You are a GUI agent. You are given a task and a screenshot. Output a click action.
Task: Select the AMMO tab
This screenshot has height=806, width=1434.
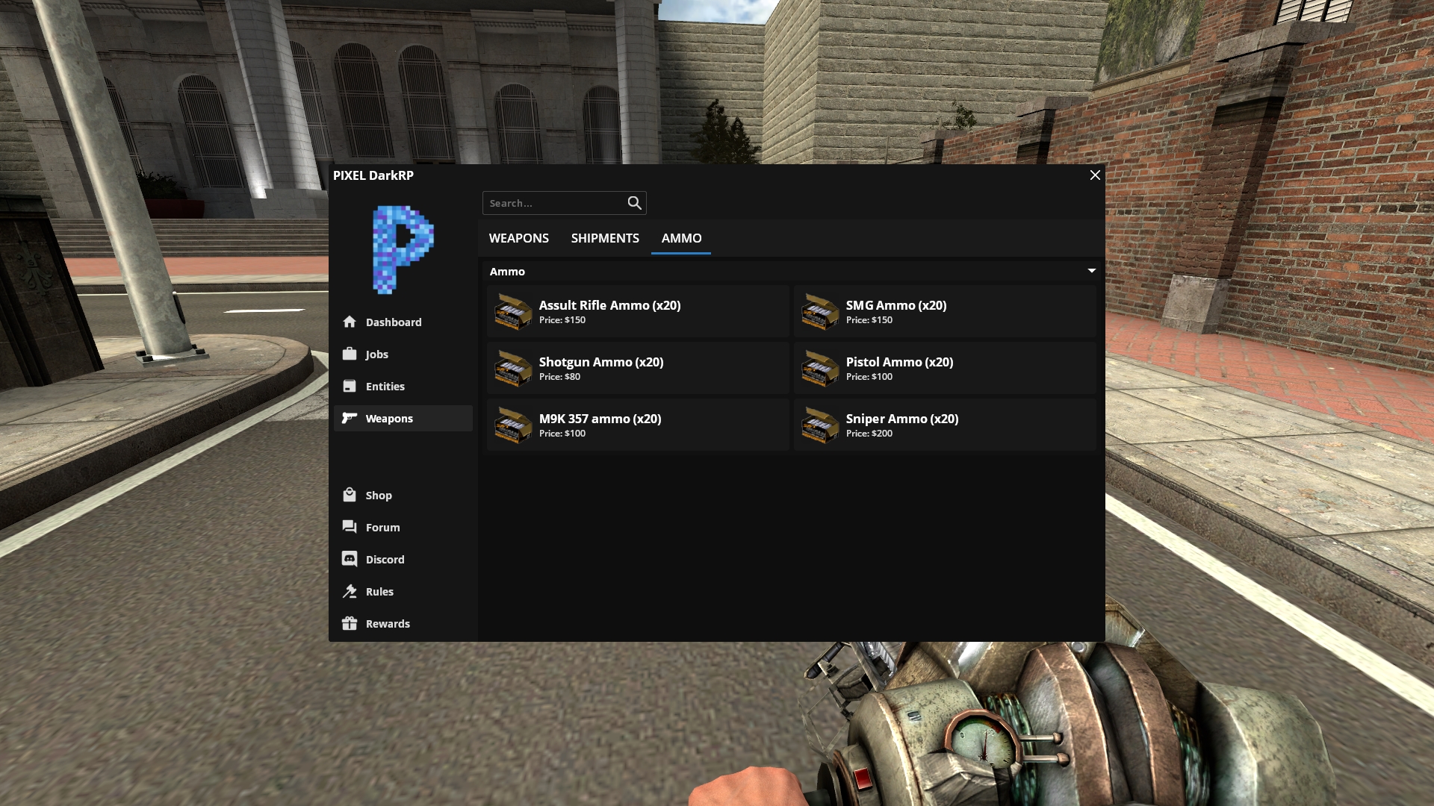(681, 238)
